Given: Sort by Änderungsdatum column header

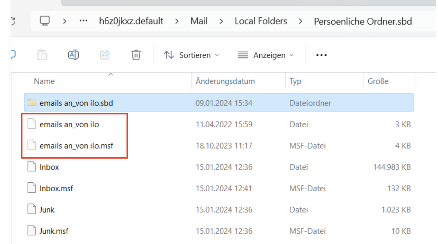Looking at the screenshot, I should (x=225, y=81).
